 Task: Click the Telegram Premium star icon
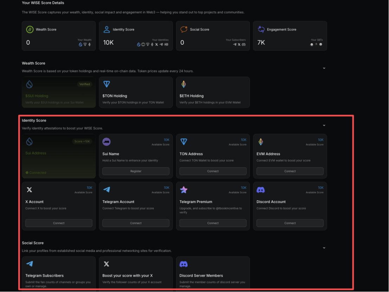[x=183, y=190]
